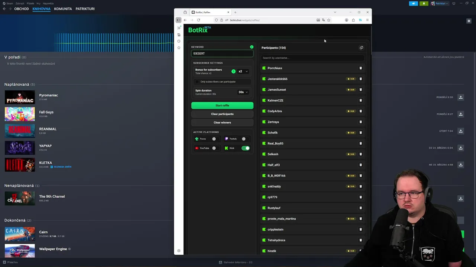
Task: Open the x2 subscriber bonus dropdown
Action: (x=243, y=71)
